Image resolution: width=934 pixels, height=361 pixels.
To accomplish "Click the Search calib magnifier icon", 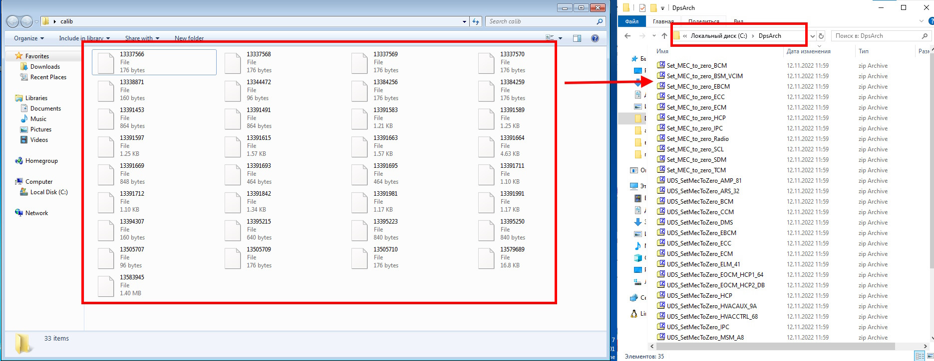I will (x=600, y=21).
